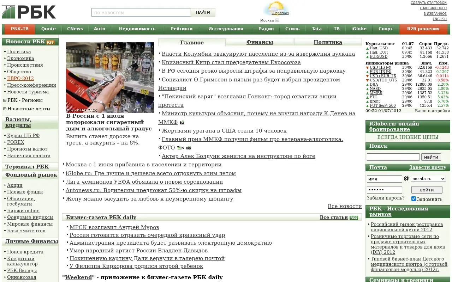Open video icon next to ФОТО link

(x=180, y=148)
